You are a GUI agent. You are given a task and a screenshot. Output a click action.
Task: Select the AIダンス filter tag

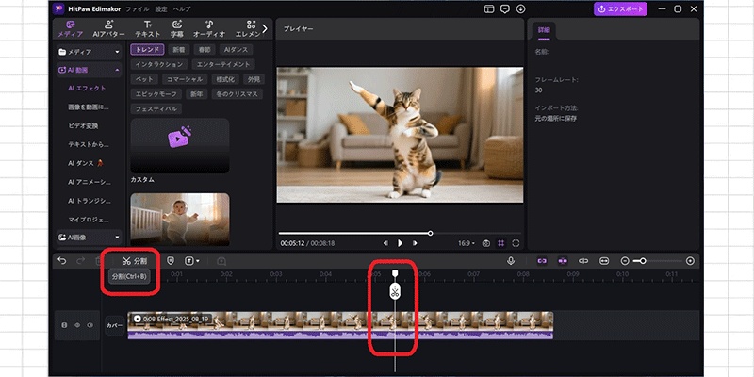click(237, 50)
